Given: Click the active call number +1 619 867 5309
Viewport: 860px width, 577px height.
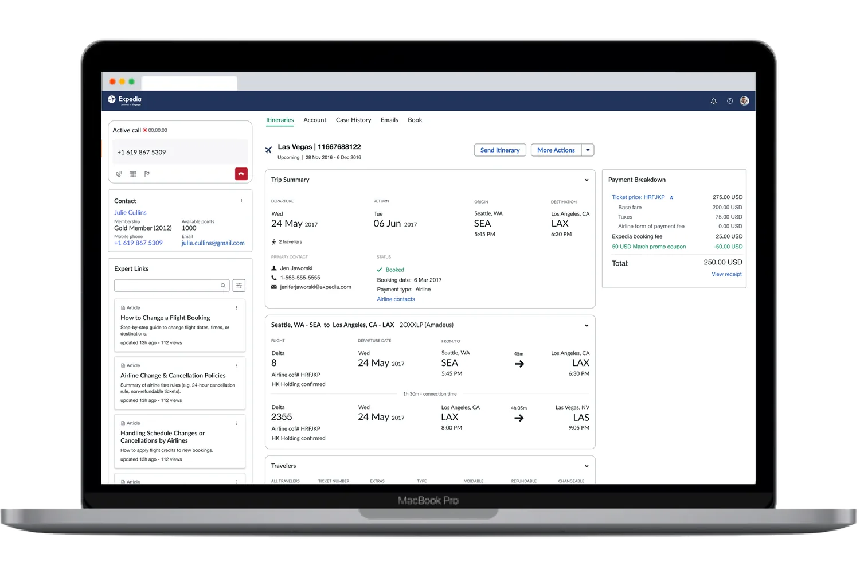Looking at the screenshot, I should pyautogui.click(x=142, y=153).
